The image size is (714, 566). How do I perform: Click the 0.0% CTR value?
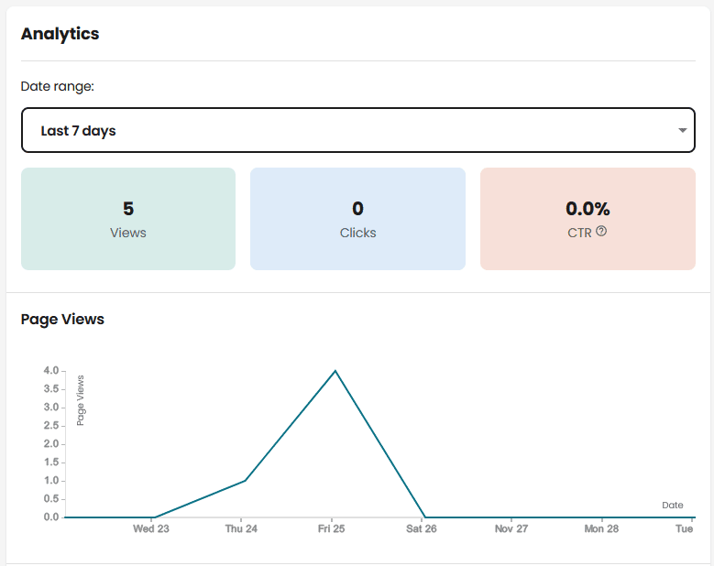pos(588,209)
